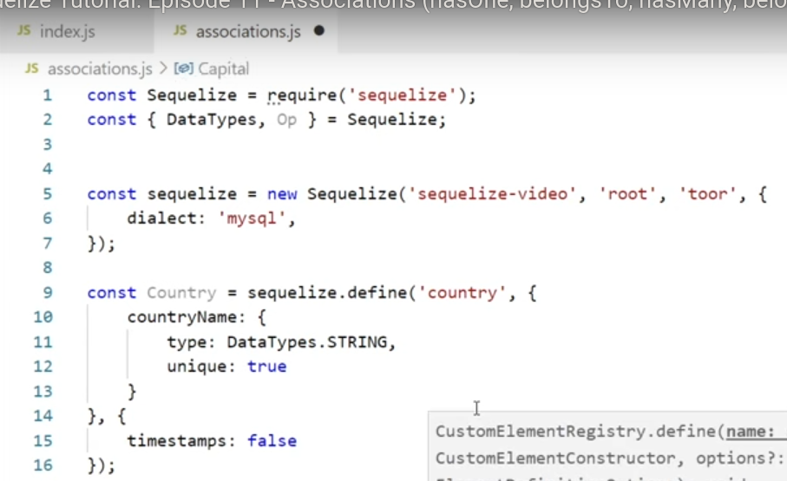
Task: Click line number 1 in the gutter
Action: pos(47,94)
